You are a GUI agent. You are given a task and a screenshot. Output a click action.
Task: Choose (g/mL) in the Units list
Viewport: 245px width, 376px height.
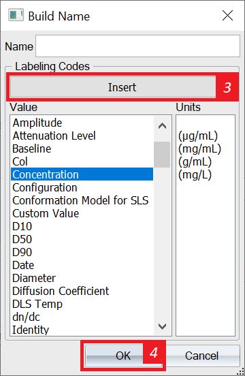tap(195, 161)
